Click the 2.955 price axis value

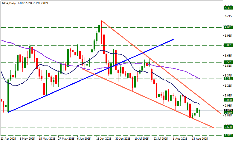click(x=228, y=106)
